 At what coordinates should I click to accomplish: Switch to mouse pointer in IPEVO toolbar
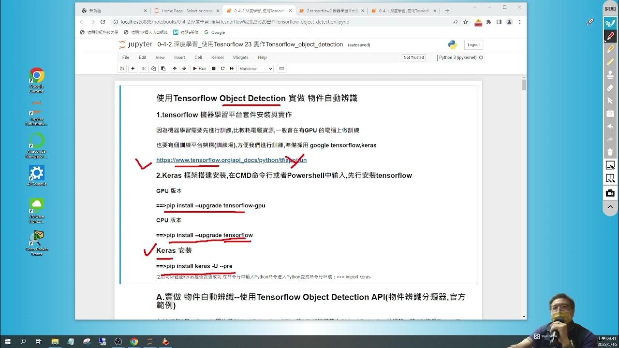[610, 101]
